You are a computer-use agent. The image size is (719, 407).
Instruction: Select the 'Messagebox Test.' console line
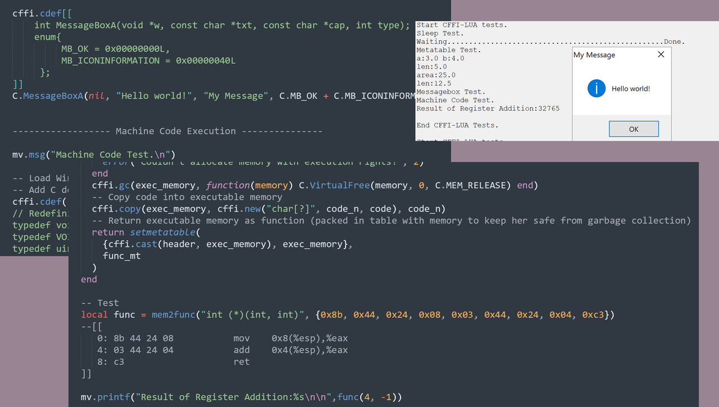pyautogui.click(x=451, y=92)
